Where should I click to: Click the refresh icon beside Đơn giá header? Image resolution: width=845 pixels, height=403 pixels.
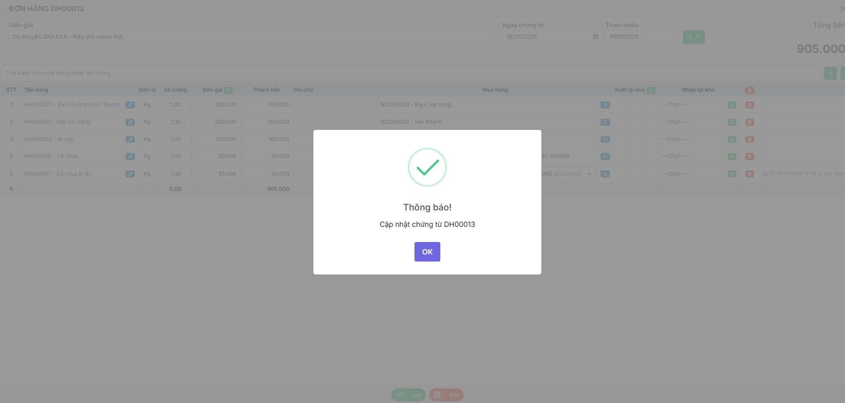click(x=228, y=90)
